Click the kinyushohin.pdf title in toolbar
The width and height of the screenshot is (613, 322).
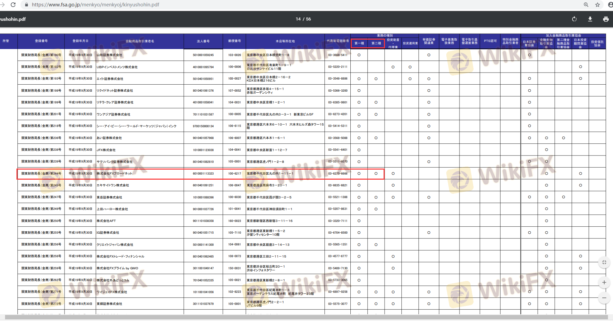pyautogui.click(x=13, y=19)
